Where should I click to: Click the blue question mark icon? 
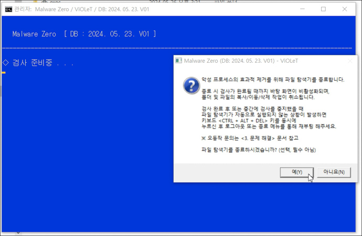pos(191,85)
